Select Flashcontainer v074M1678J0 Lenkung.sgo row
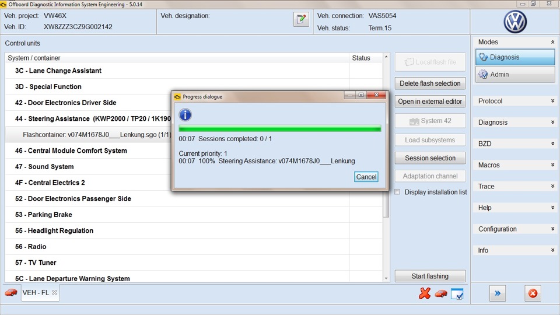This screenshot has width=560, height=315. [88, 135]
